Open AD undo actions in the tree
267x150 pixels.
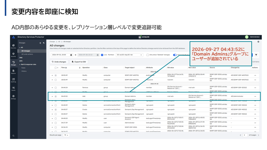(27, 54)
